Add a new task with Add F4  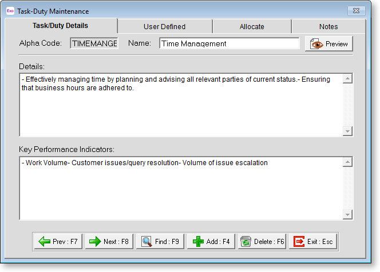211,241
